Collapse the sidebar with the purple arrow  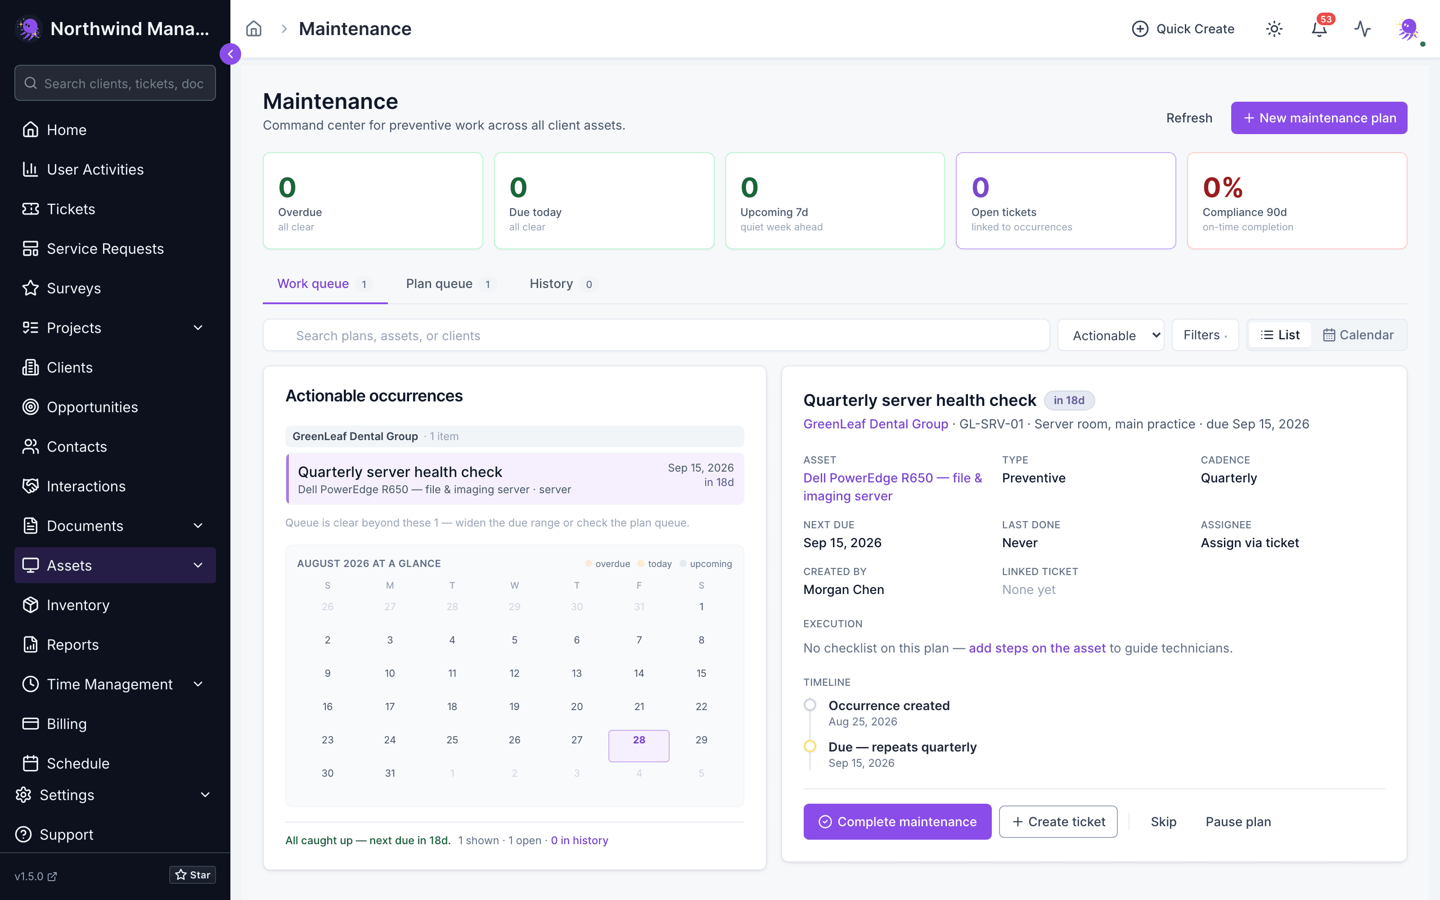[x=230, y=54]
